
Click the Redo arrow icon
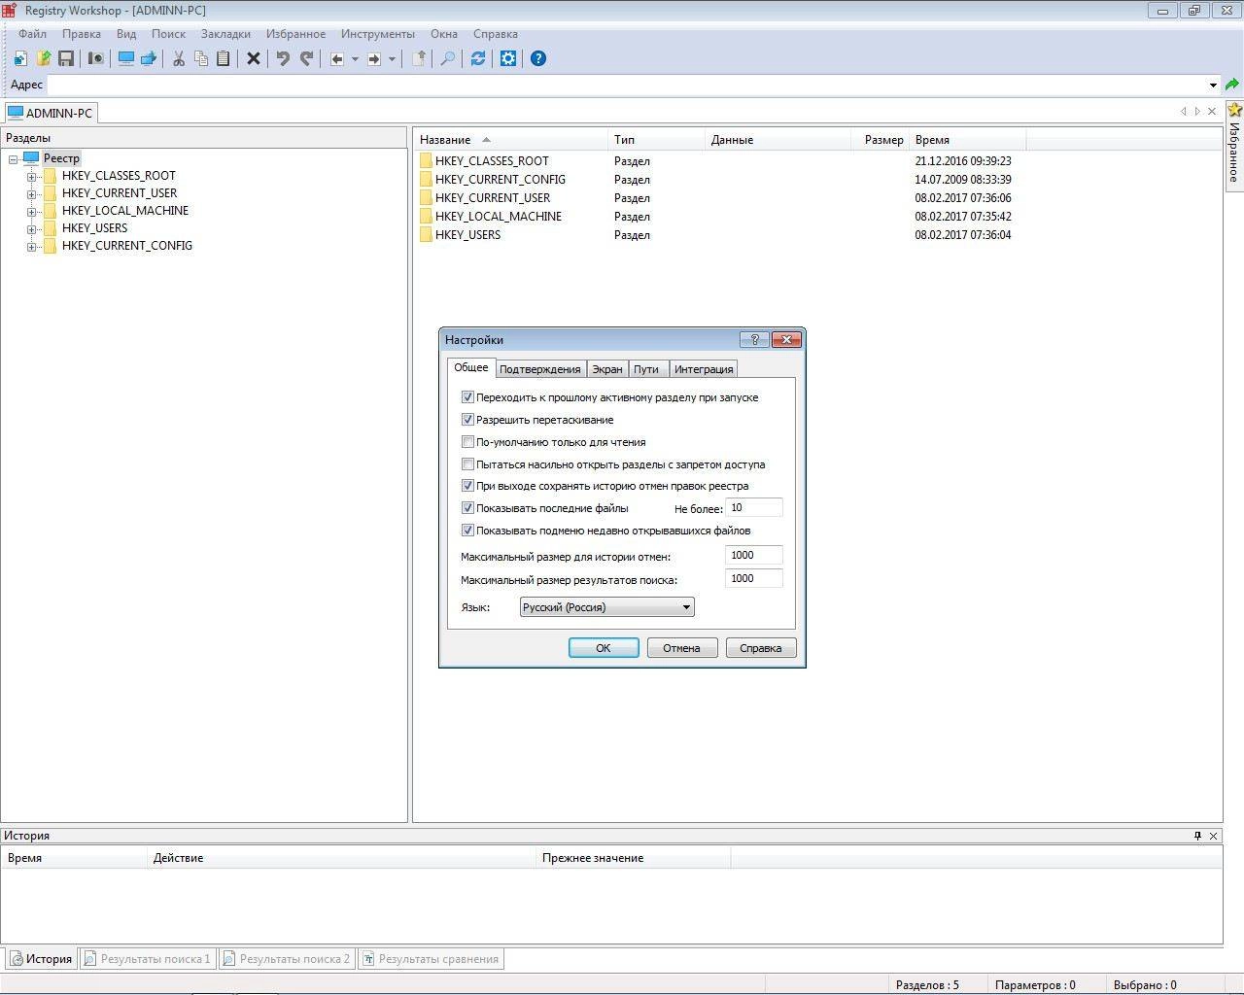pyautogui.click(x=306, y=58)
